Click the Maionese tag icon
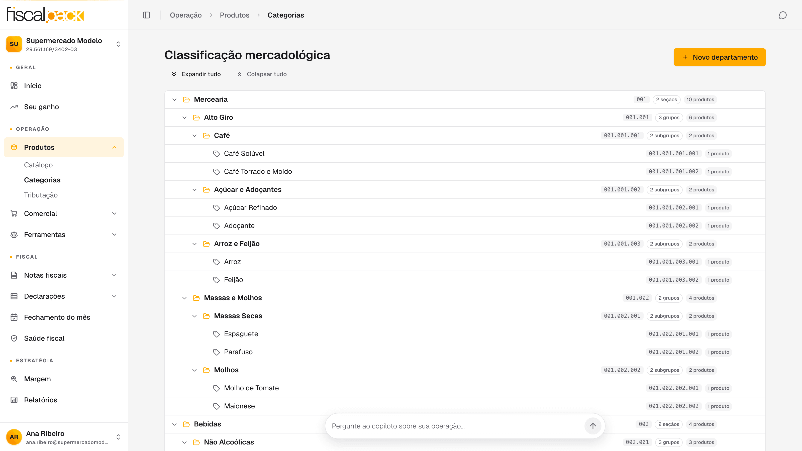Screen dimensions: 802x451 pyautogui.click(x=216, y=406)
